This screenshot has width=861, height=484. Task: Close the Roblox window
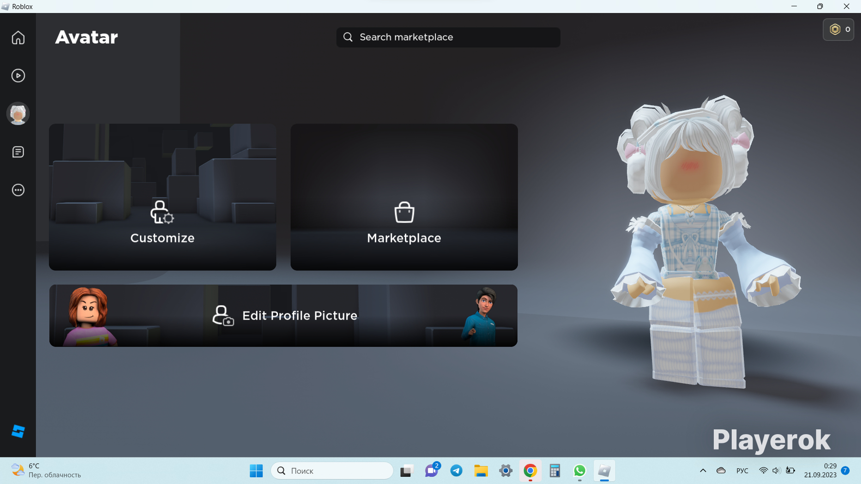[x=846, y=6]
